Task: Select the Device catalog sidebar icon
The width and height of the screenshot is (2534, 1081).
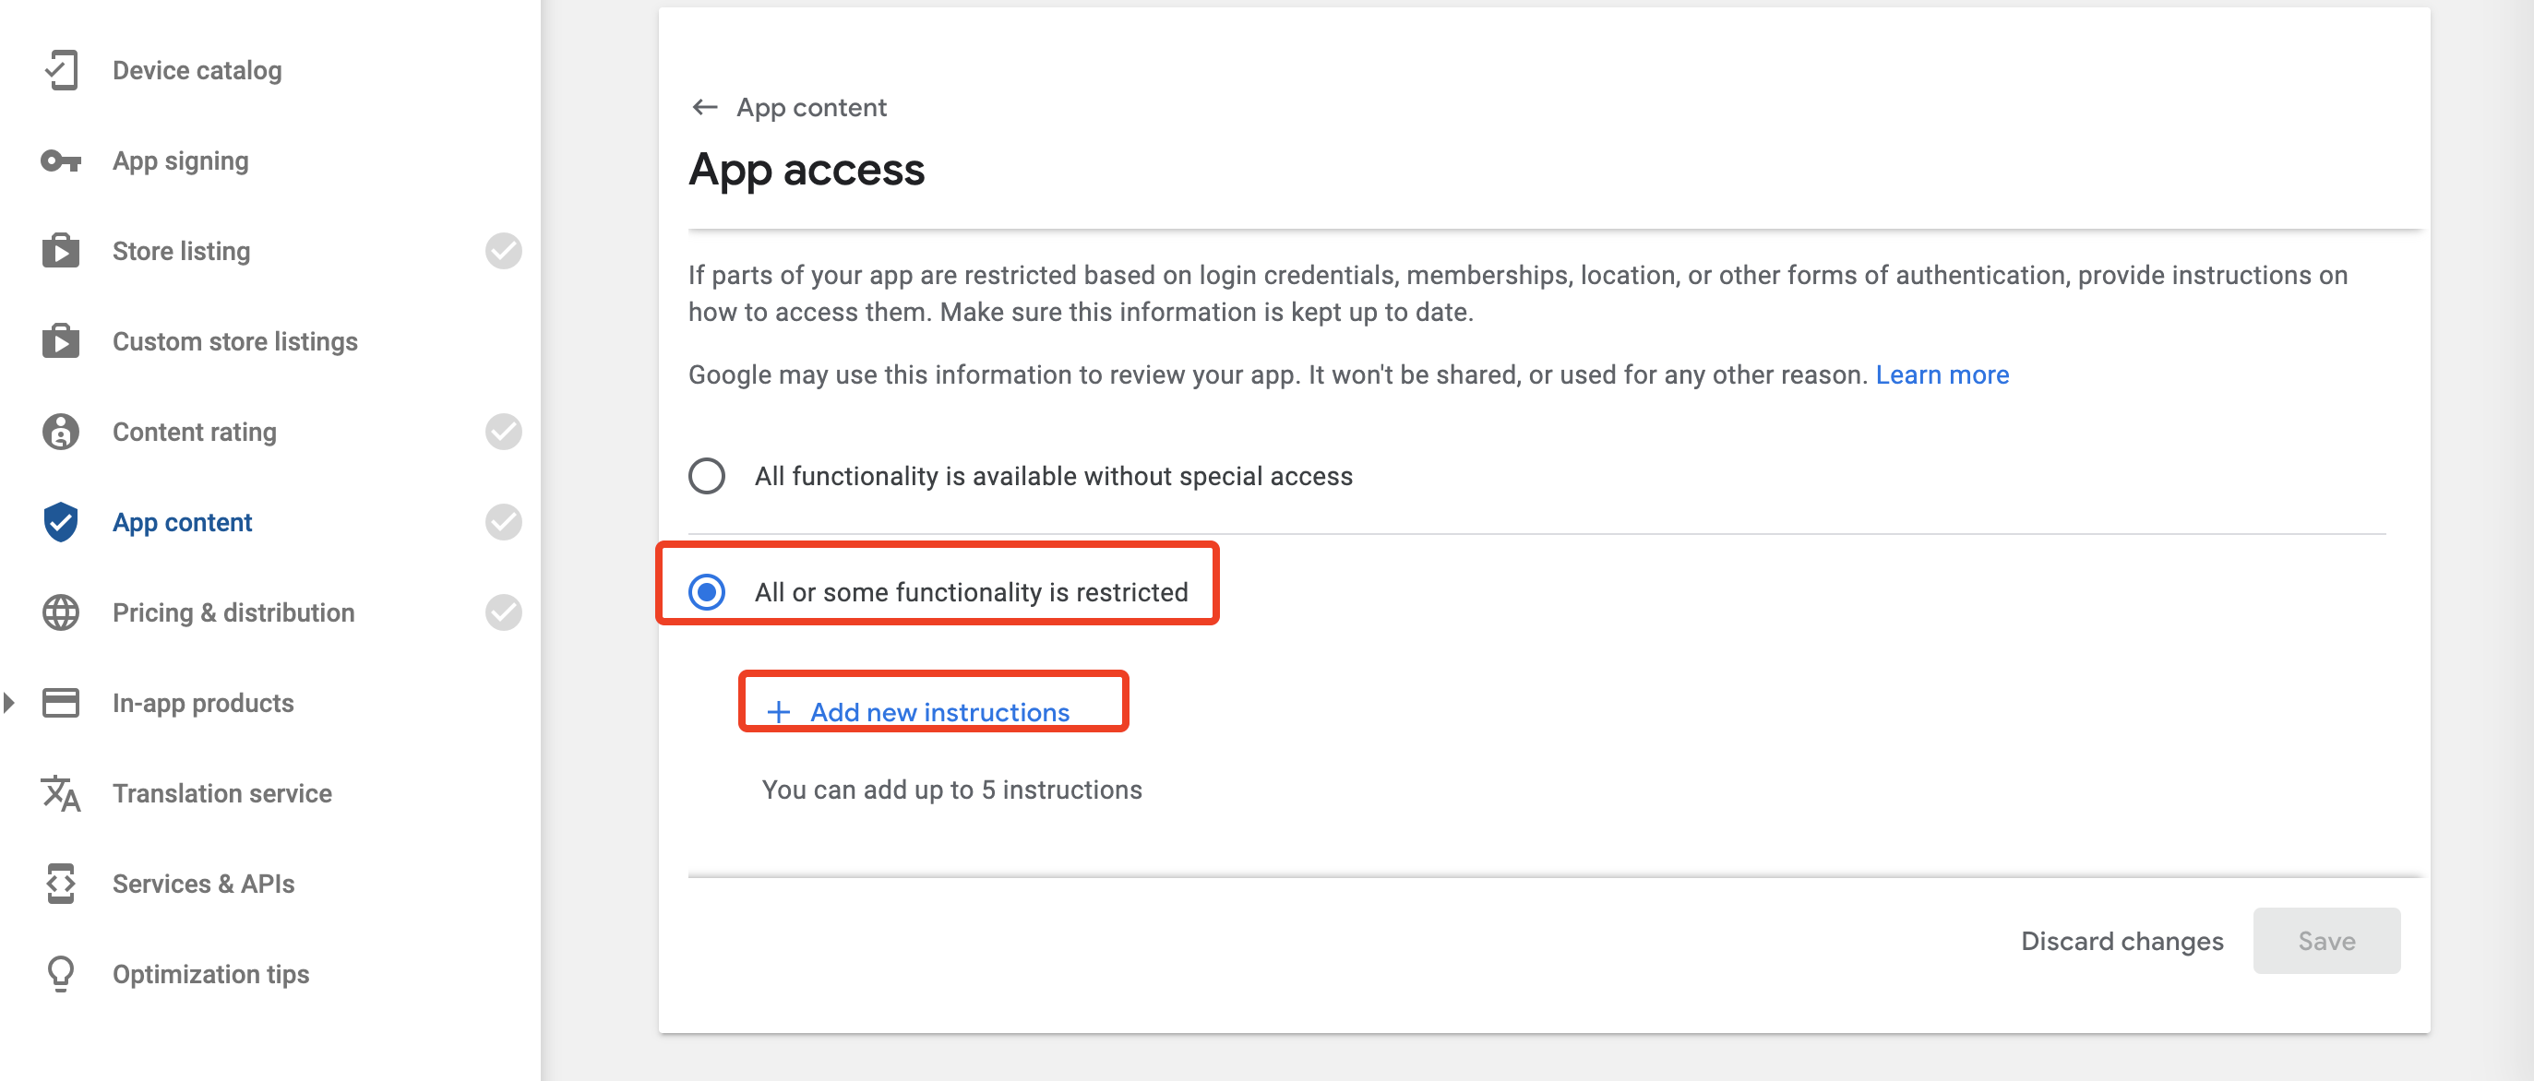Action: coord(61,70)
